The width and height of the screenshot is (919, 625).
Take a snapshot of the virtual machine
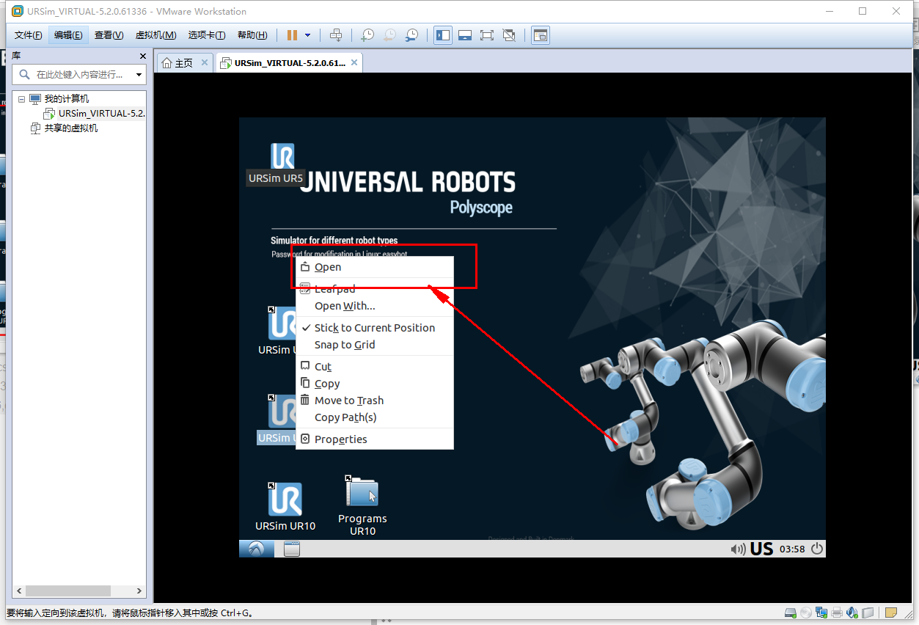(x=367, y=35)
